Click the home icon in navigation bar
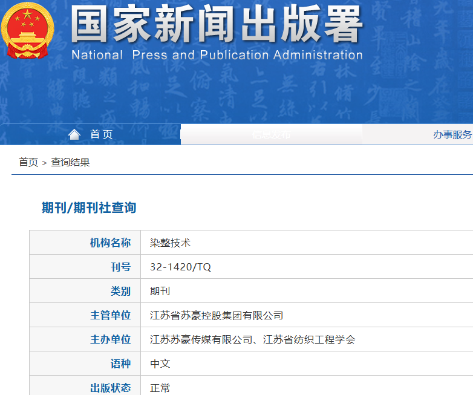 click(74, 134)
